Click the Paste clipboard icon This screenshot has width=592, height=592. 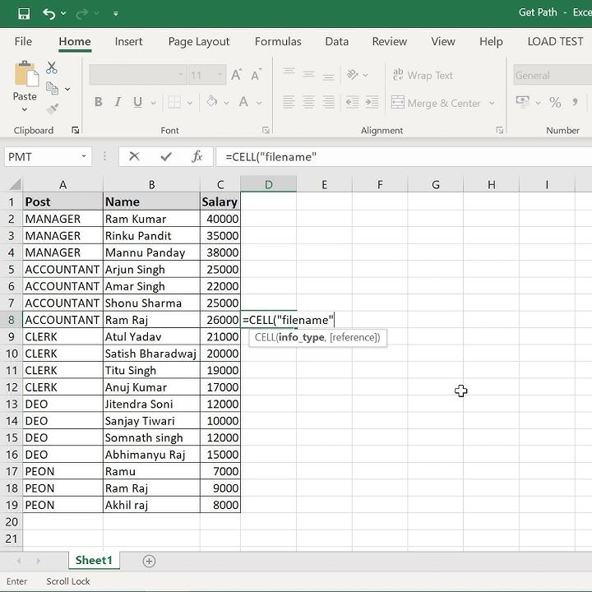point(25,74)
